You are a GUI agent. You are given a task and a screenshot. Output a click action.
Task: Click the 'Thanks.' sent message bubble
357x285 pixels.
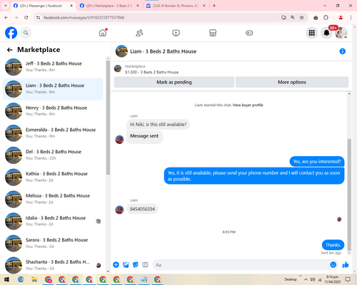pyautogui.click(x=333, y=245)
